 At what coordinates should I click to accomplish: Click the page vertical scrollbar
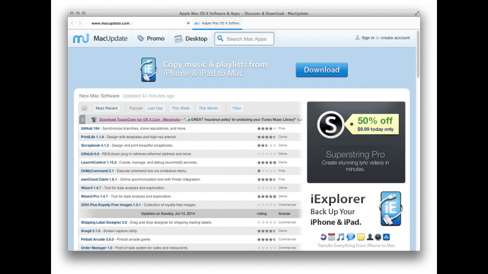[x=418, y=54]
